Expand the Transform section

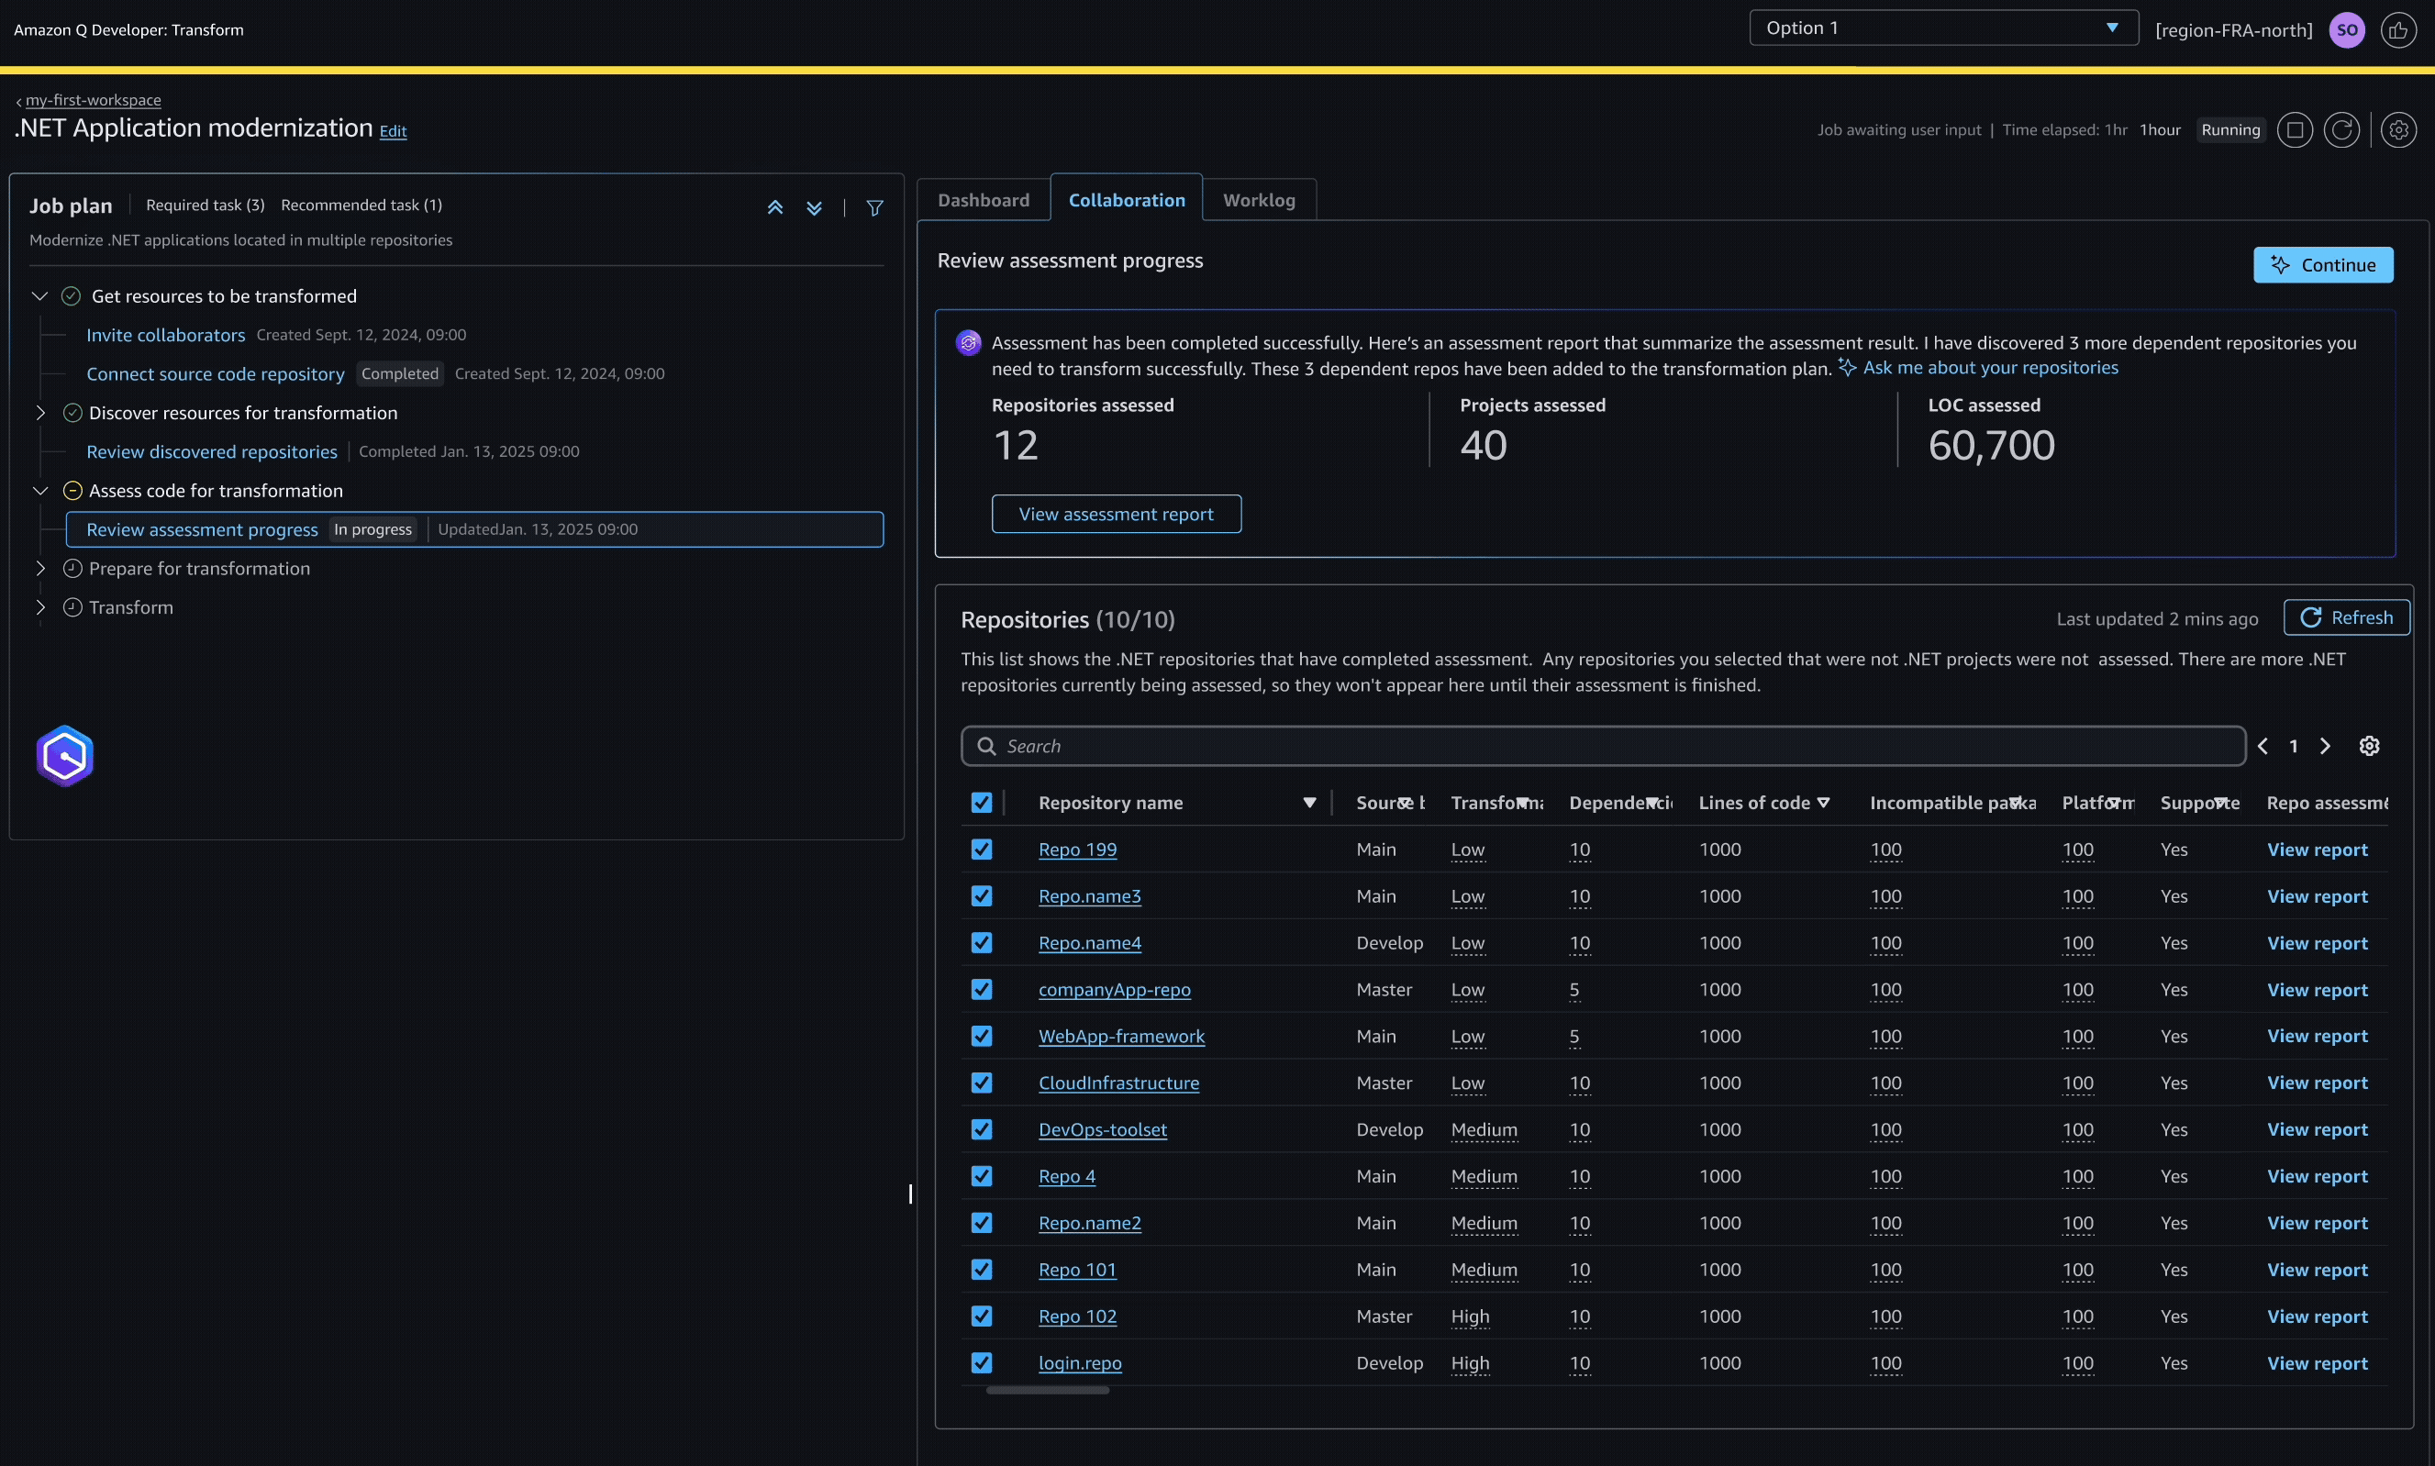point(40,606)
